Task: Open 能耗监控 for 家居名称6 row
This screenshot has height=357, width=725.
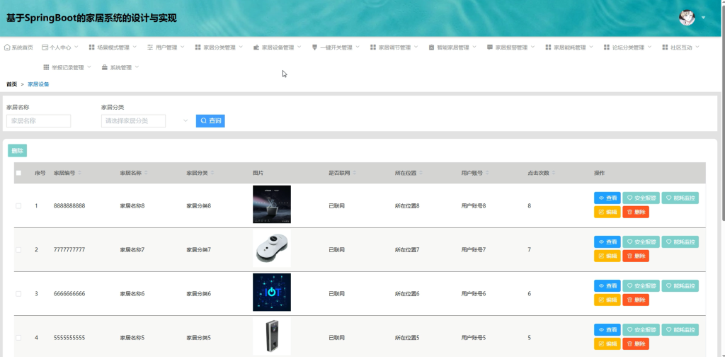Action: (680, 285)
